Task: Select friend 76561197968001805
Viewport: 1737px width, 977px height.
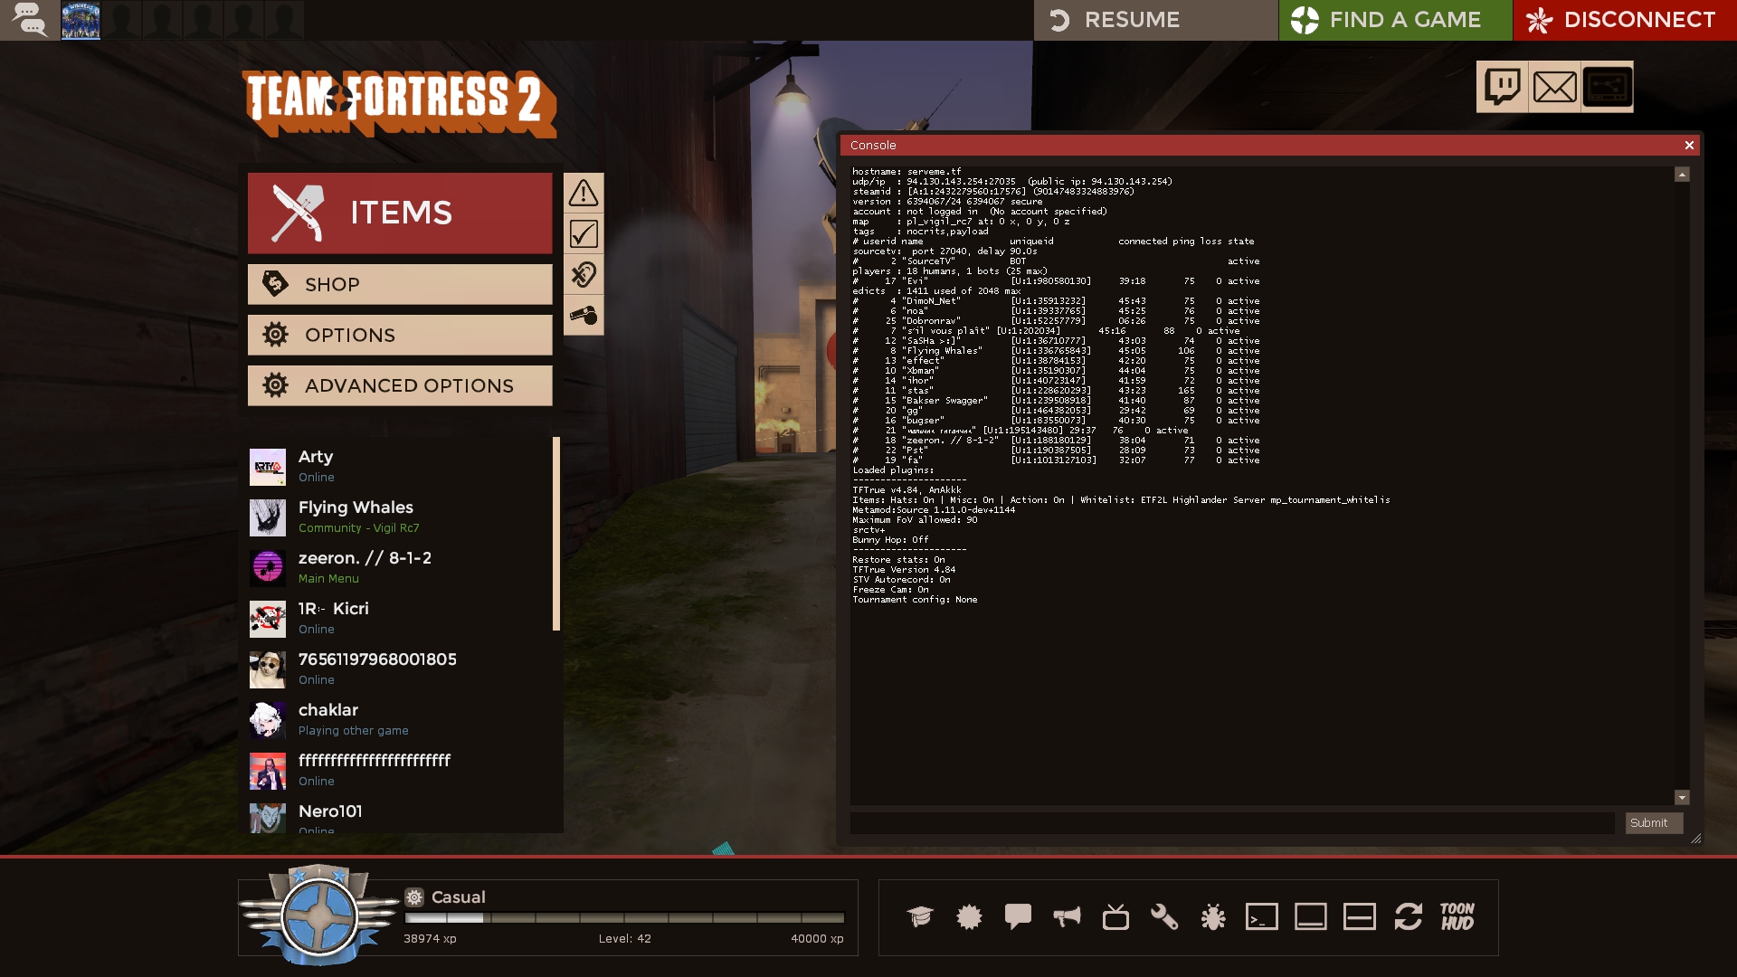Action: click(400, 669)
